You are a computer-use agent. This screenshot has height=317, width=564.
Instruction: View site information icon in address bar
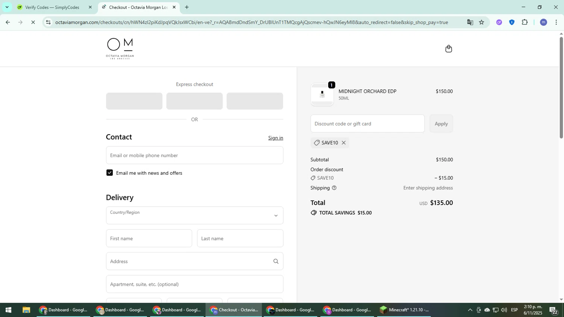pos(48,22)
